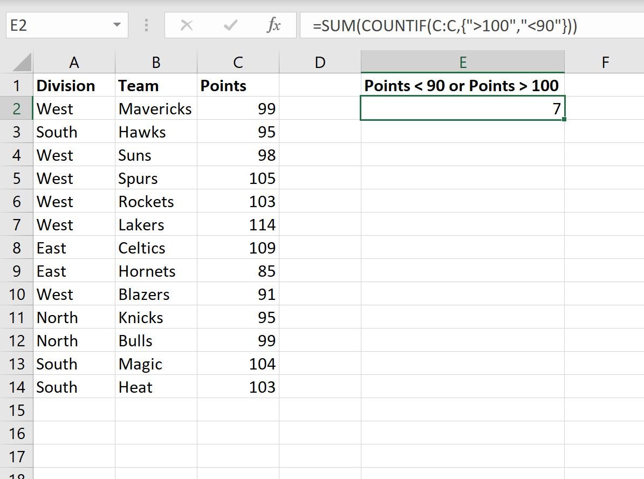644x479 pixels.
Task: Select the cell with 114 points
Action: point(238,225)
